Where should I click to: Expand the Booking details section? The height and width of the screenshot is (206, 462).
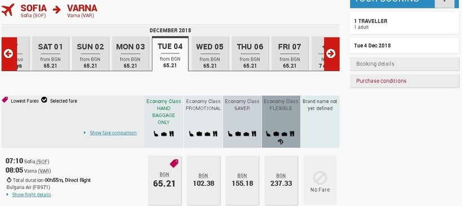point(405,64)
